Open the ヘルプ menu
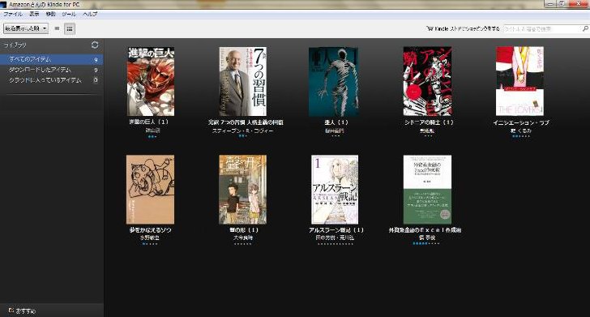Viewport: 590px width, 317px height. (x=90, y=14)
